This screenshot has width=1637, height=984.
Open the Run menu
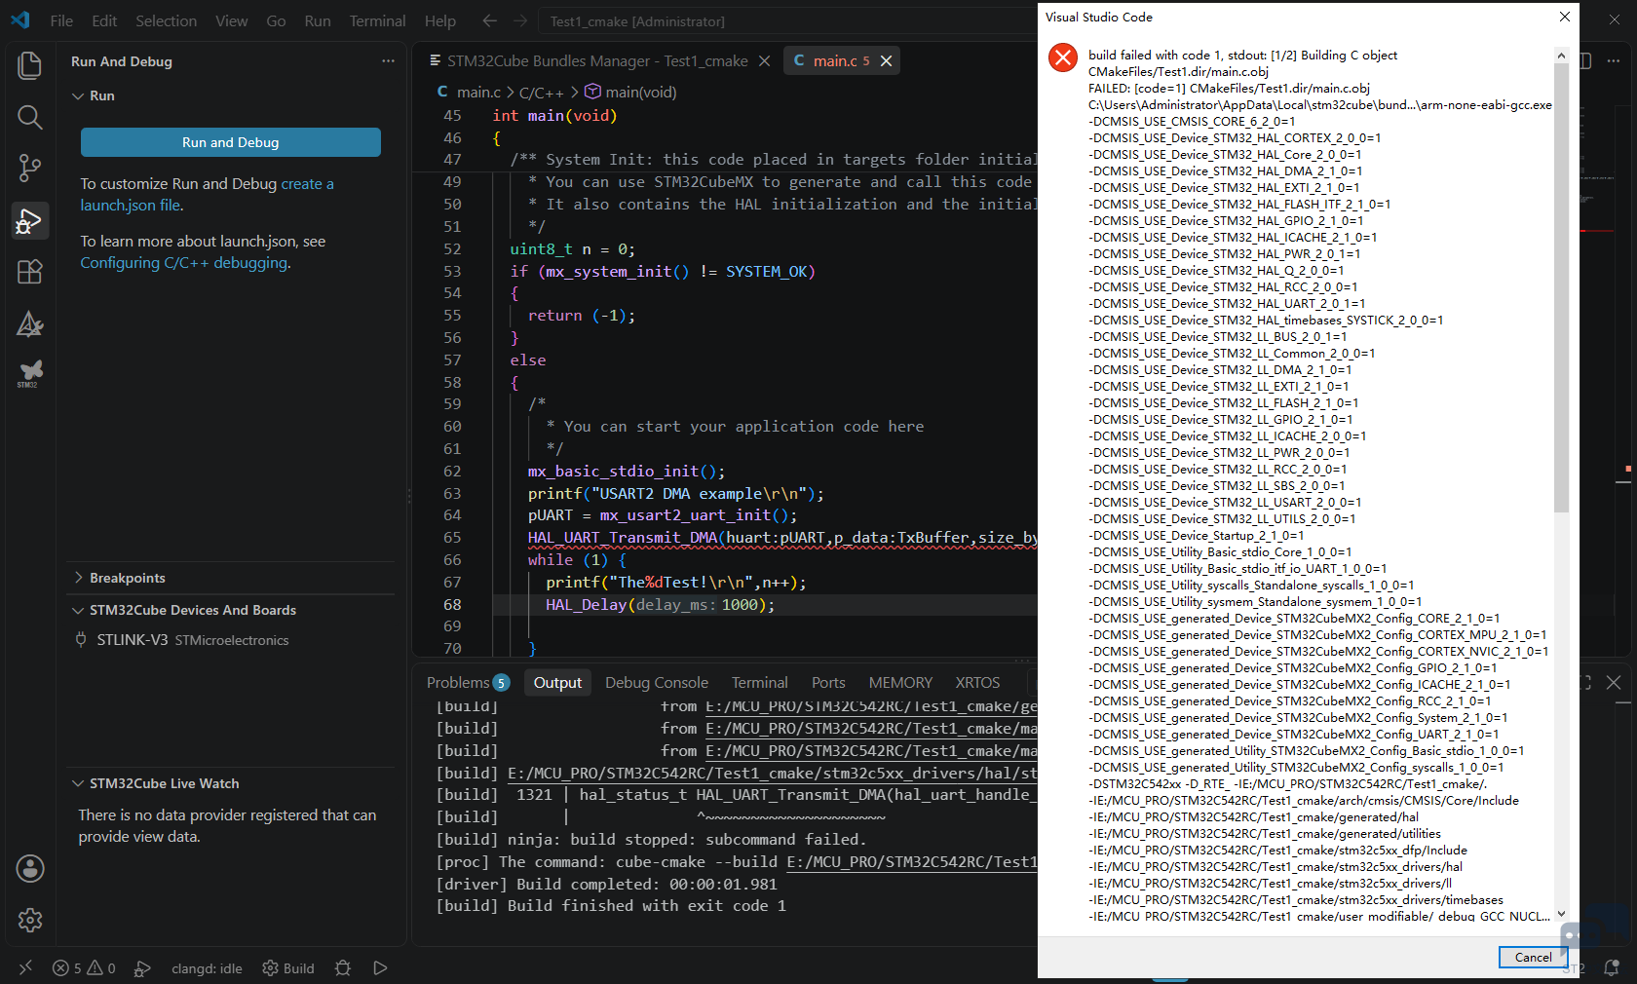pyautogui.click(x=318, y=20)
